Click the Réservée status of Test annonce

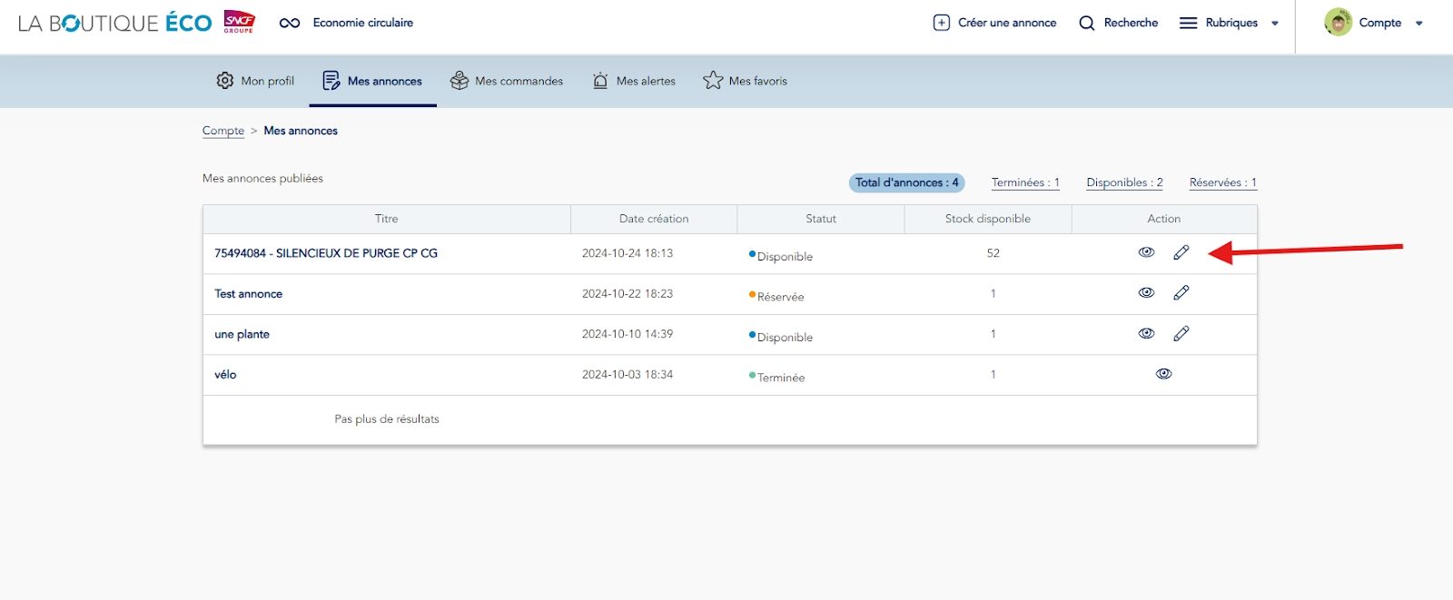point(776,296)
